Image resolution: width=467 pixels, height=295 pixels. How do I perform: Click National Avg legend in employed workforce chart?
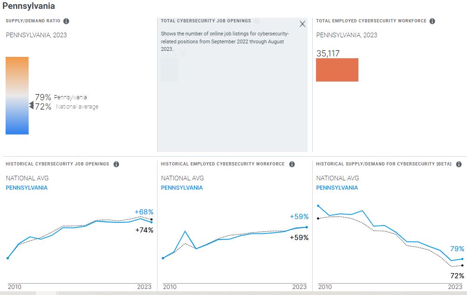click(x=182, y=178)
